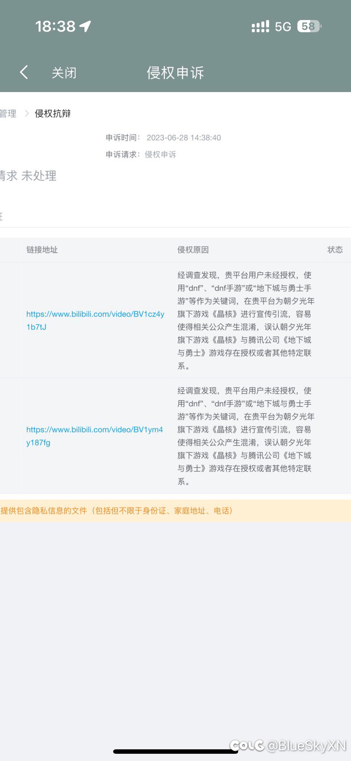Screen dimensions: 351x761
Task: Tap the orange privacy warning banner
Action: [x=175, y=510]
